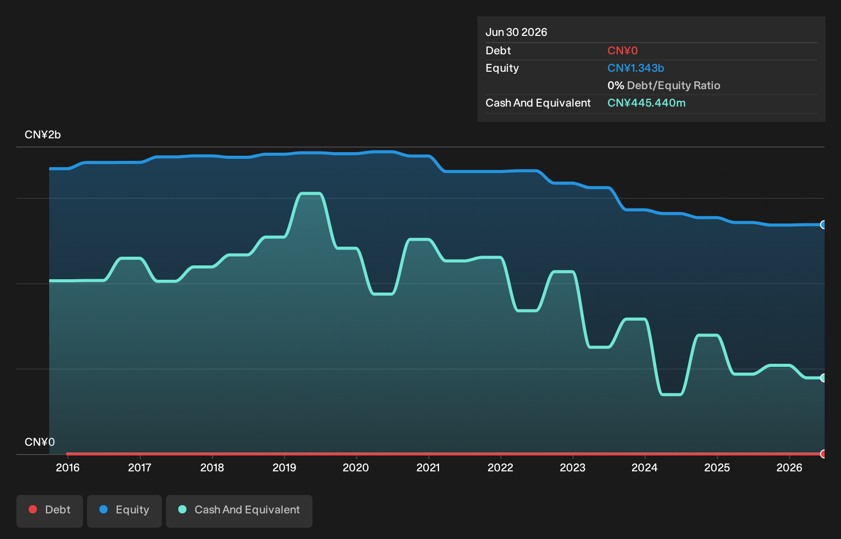Select the Debt endpoint marker on chart
841x539 pixels.
tap(823, 453)
